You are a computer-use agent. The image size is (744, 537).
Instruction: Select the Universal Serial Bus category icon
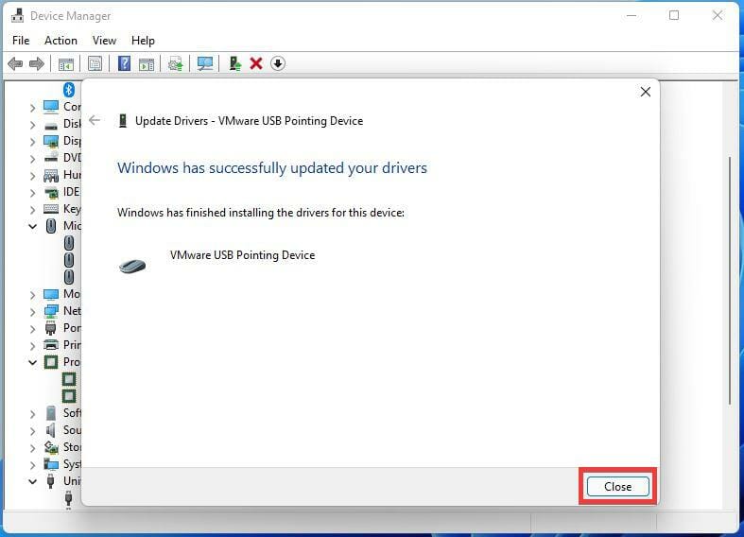pos(51,481)
